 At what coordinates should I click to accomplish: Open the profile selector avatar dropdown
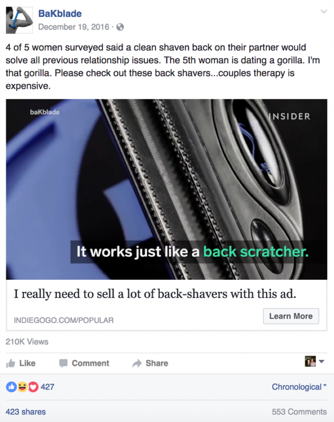coord(314,361)
